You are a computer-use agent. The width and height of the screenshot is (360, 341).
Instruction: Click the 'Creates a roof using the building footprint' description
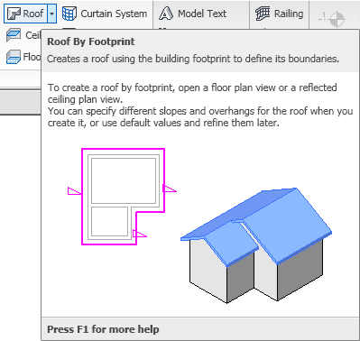[x=193, y=59]
